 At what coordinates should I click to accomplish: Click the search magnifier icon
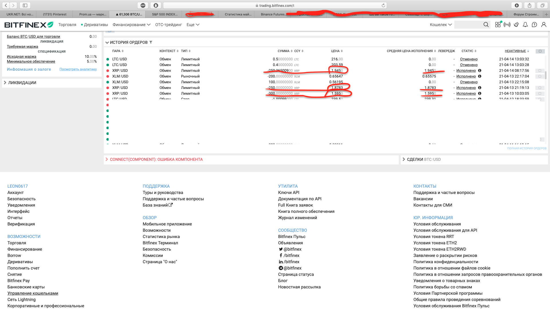(x=486, y=25)
